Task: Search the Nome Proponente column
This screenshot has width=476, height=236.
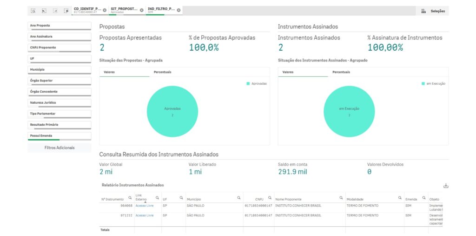Action: point(341,198)
